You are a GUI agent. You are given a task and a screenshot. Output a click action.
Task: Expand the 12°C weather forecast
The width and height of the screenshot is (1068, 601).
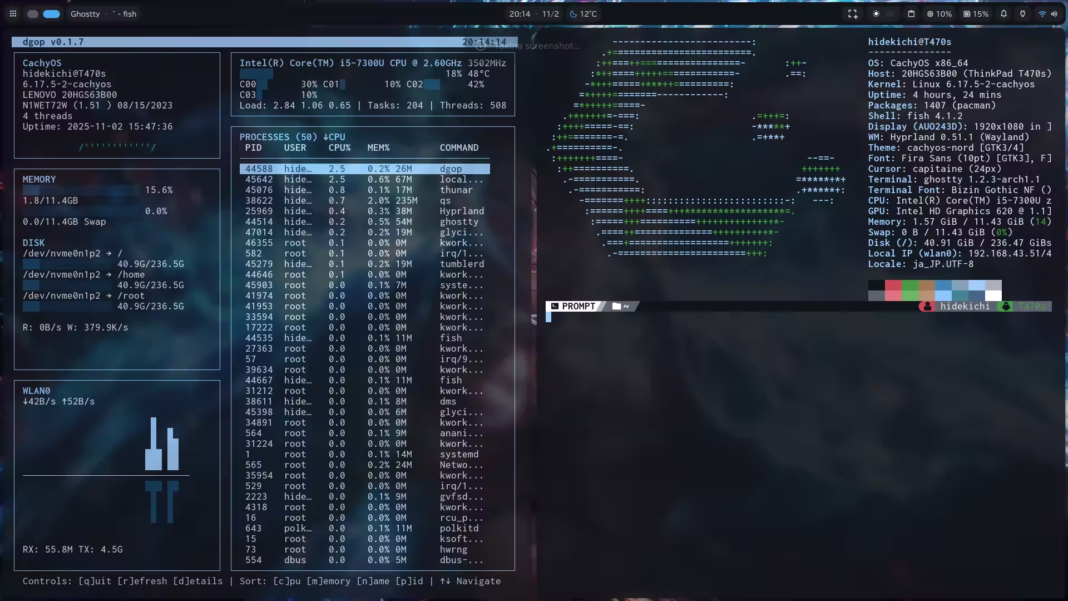[x=583, y=14]
